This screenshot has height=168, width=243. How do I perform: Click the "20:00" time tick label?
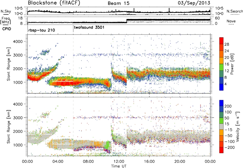point(180,162)
